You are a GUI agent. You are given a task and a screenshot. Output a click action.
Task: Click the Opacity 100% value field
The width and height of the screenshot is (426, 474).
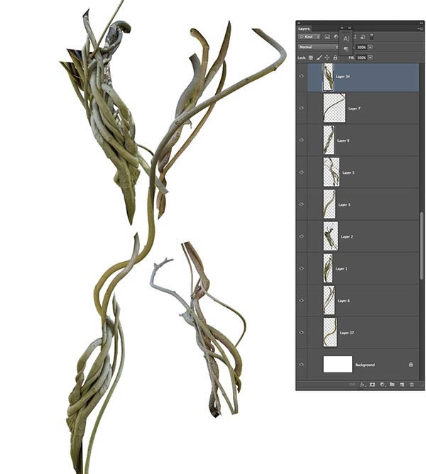(361, 47)
